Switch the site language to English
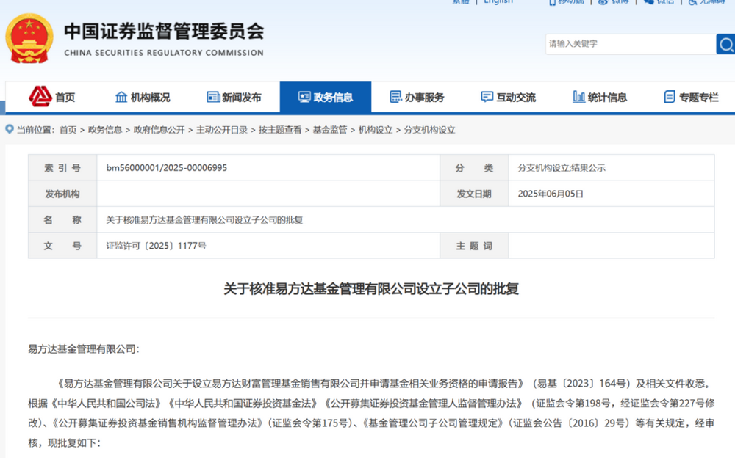Image resolution: width=735 pixels, height=460 pixels. [498, 2]
